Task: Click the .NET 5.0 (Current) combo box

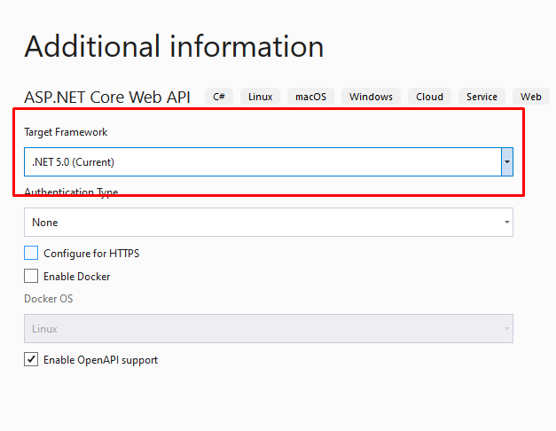Action: pyautogui.click(x=269, y=161)
